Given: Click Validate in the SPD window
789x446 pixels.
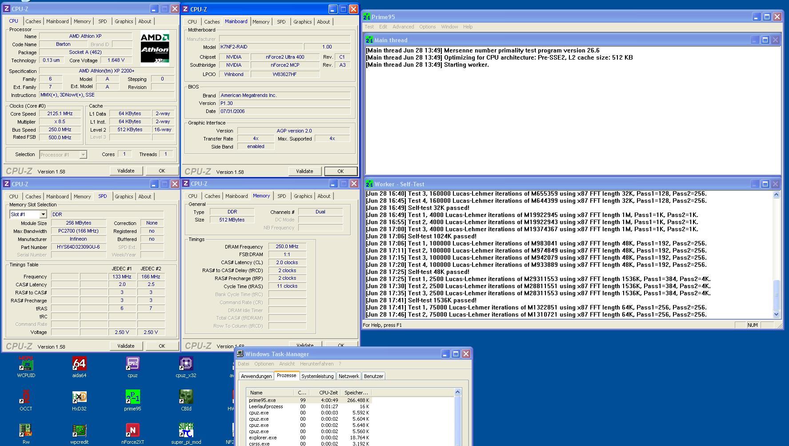Looking at the screenshot, I should click(126, 346).
